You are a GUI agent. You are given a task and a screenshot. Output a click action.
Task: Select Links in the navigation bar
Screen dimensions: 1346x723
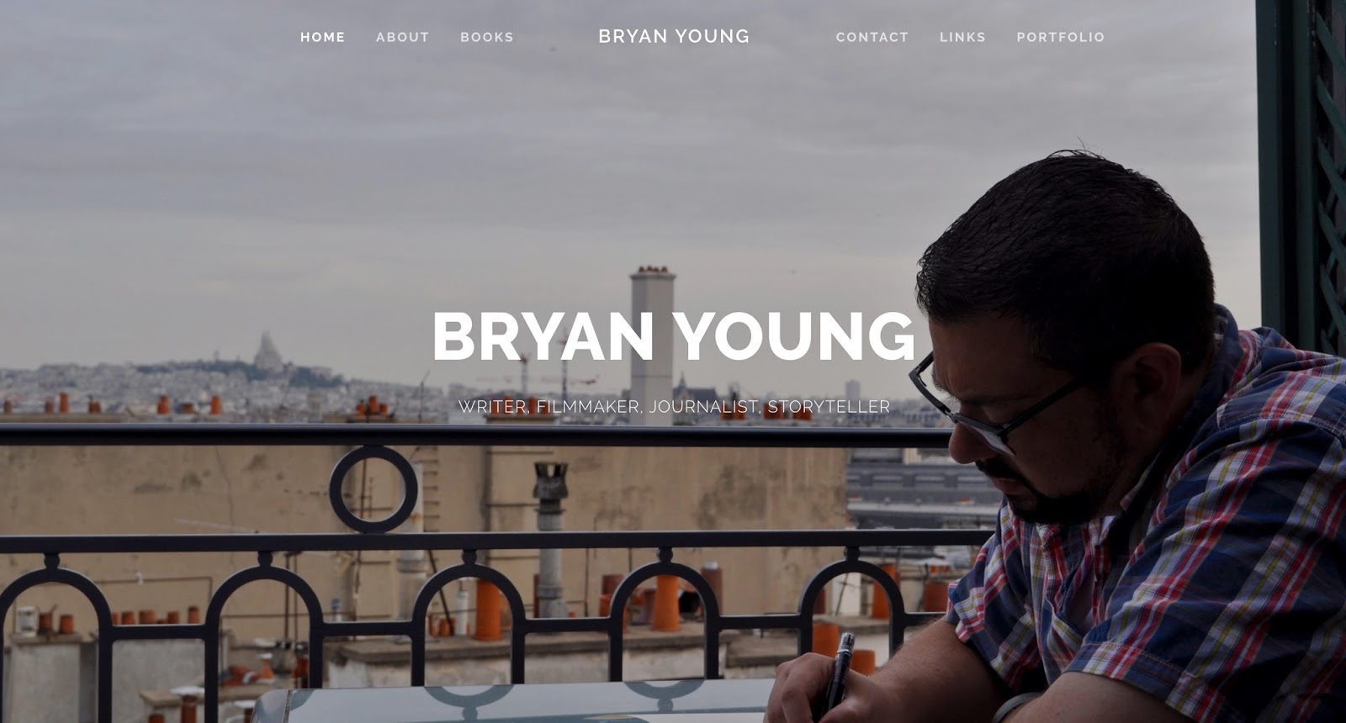click(962, 37)
